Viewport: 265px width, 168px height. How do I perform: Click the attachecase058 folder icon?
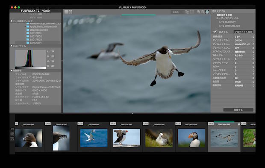click(x=28, y=30)
